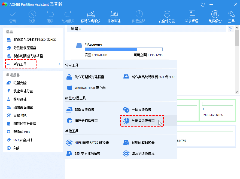Click the AOMEI logo in the title bar

(x=5, y=4)
